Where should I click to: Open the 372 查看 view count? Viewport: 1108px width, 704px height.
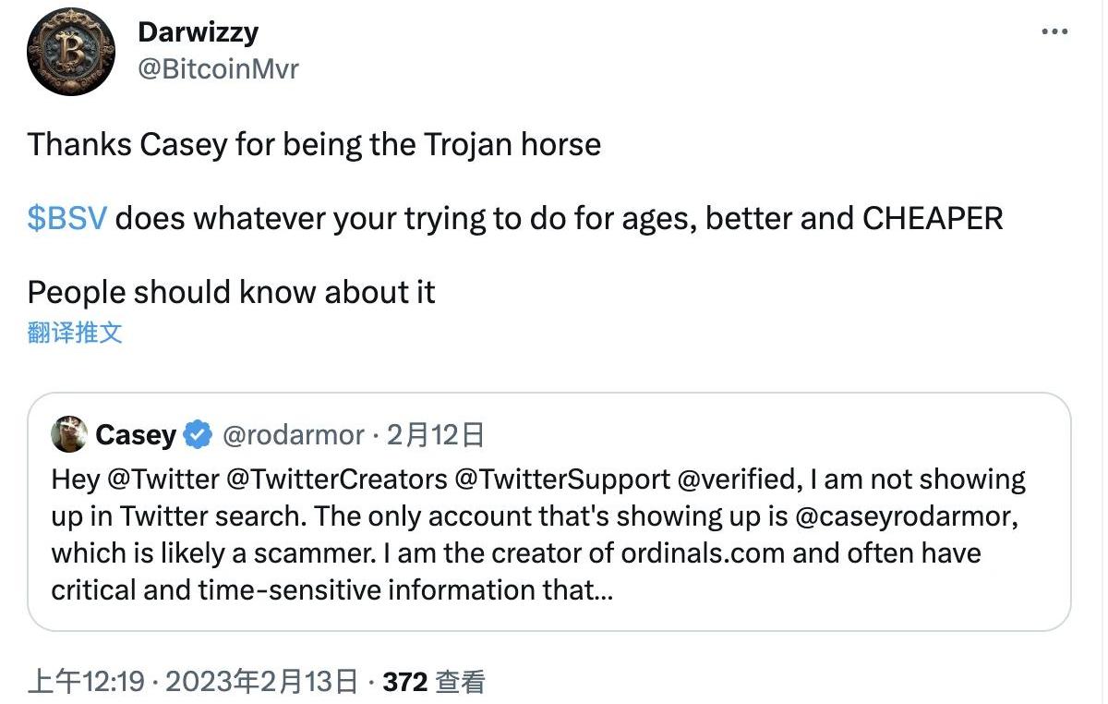pos(433,683)
